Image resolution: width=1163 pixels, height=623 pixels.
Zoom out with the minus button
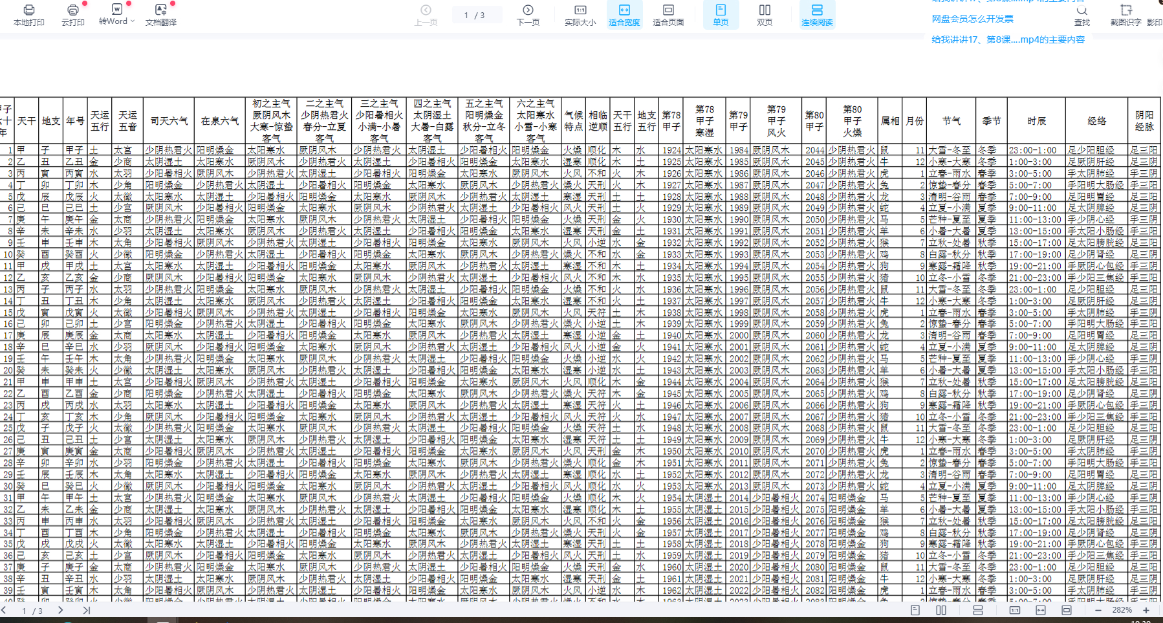(1098, 610)
